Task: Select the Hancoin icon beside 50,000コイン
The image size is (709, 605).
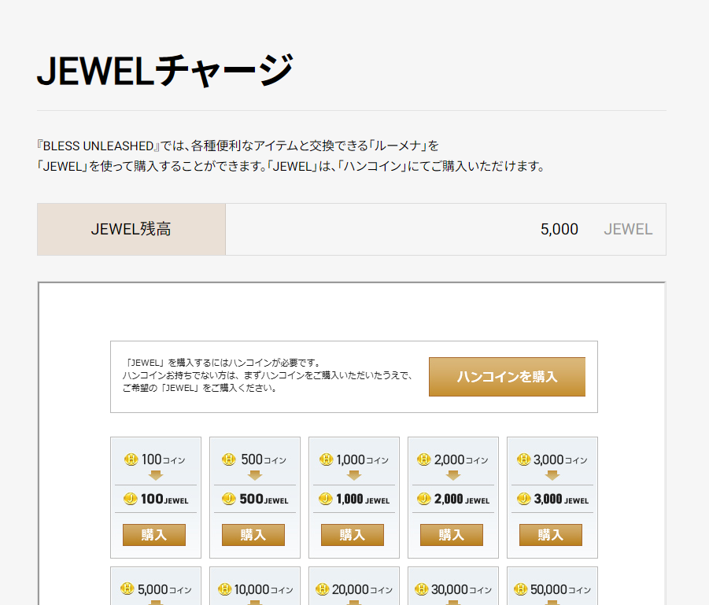Action: 520,589
